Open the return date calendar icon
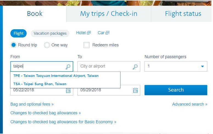The width and height of the screenshot is (213, 134). click(x=135, y=91)
